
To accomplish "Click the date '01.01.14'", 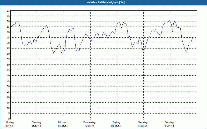I will coord(63,126).
